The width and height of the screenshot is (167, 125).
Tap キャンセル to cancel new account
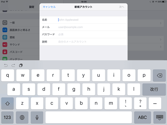[49, 7]
